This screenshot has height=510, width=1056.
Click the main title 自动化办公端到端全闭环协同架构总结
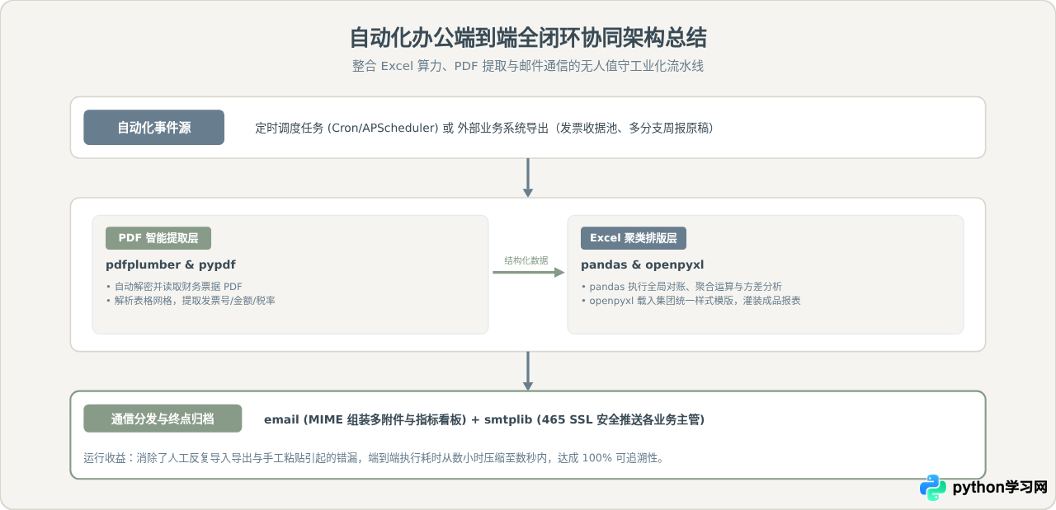[528, 38]
